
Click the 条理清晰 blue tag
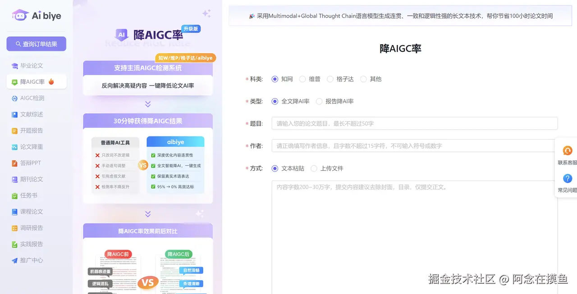tap(191, 284)
